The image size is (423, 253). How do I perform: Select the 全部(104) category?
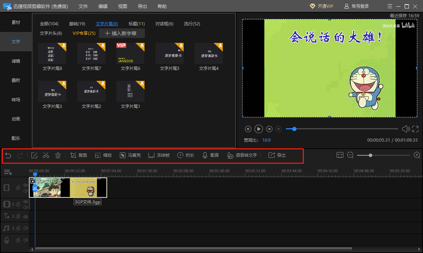click(49, 24)
